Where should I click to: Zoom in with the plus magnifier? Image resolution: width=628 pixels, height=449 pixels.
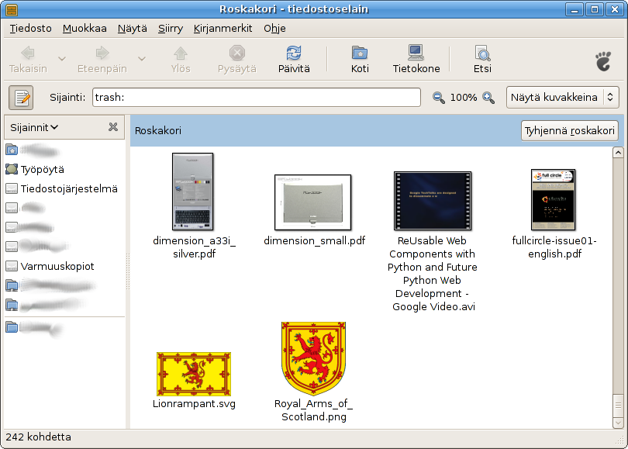tap(488, 98)
